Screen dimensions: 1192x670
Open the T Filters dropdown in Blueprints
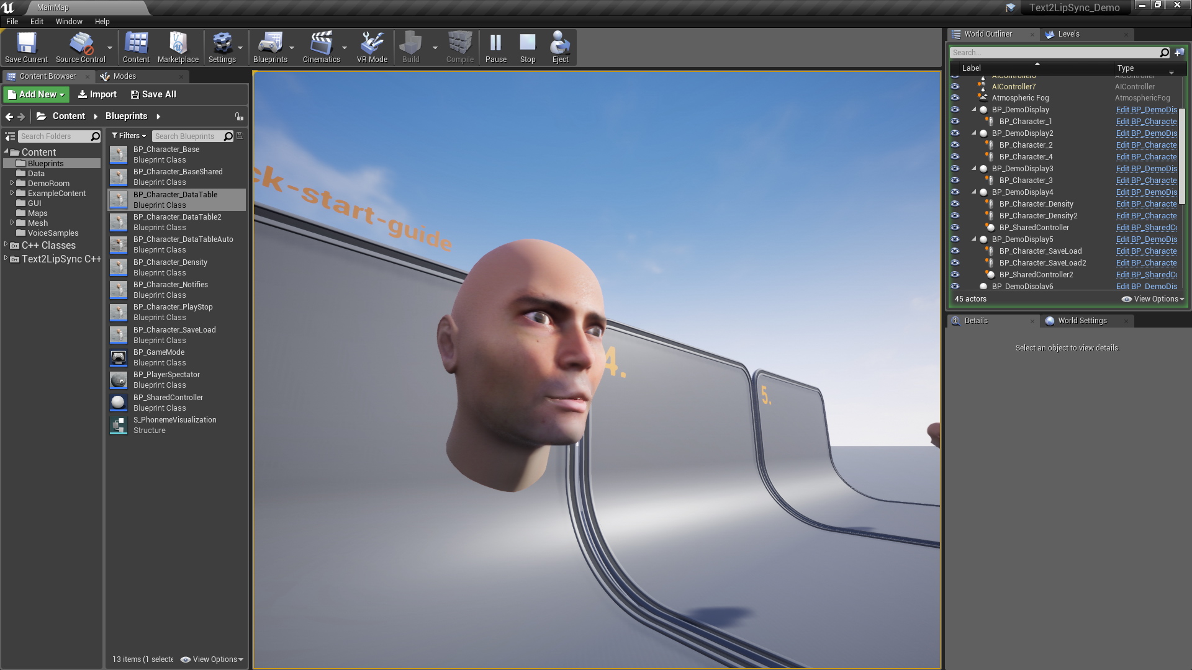(127, 136)
